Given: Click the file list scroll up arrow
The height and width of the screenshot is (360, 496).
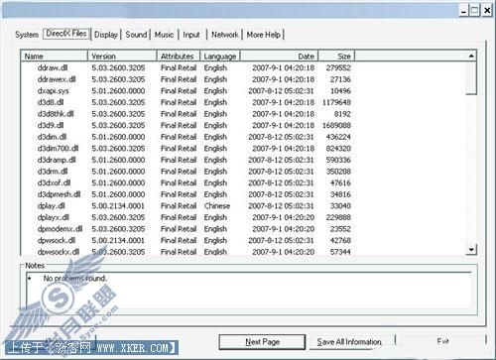Looking at the screenshot, I should [471, 56].
